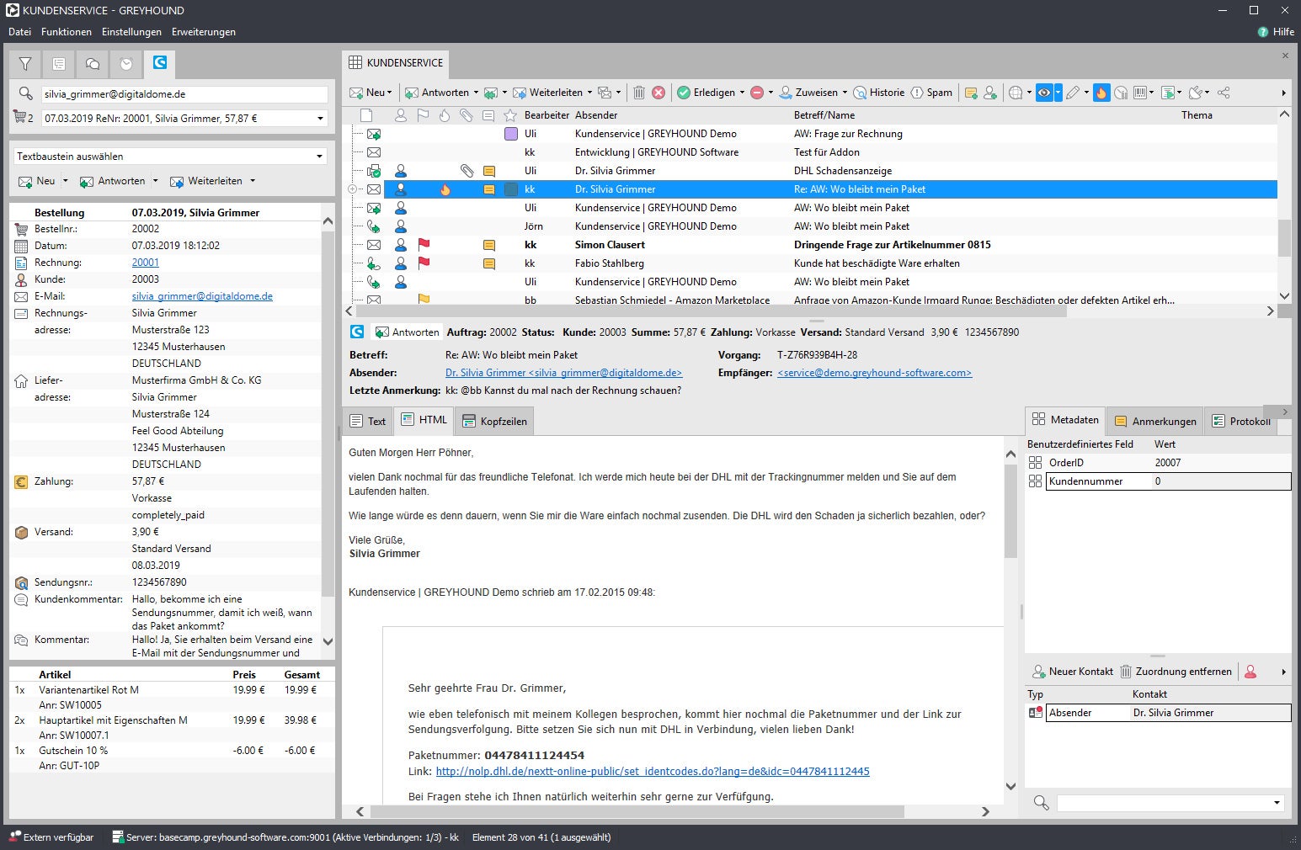Click the add note icon in toolbar
The image size is (1301, 850).
click(971, 93)
